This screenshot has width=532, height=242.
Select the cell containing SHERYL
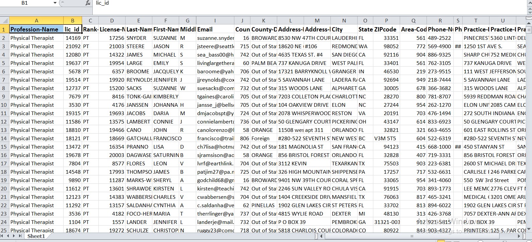click(x=165, y=180)
